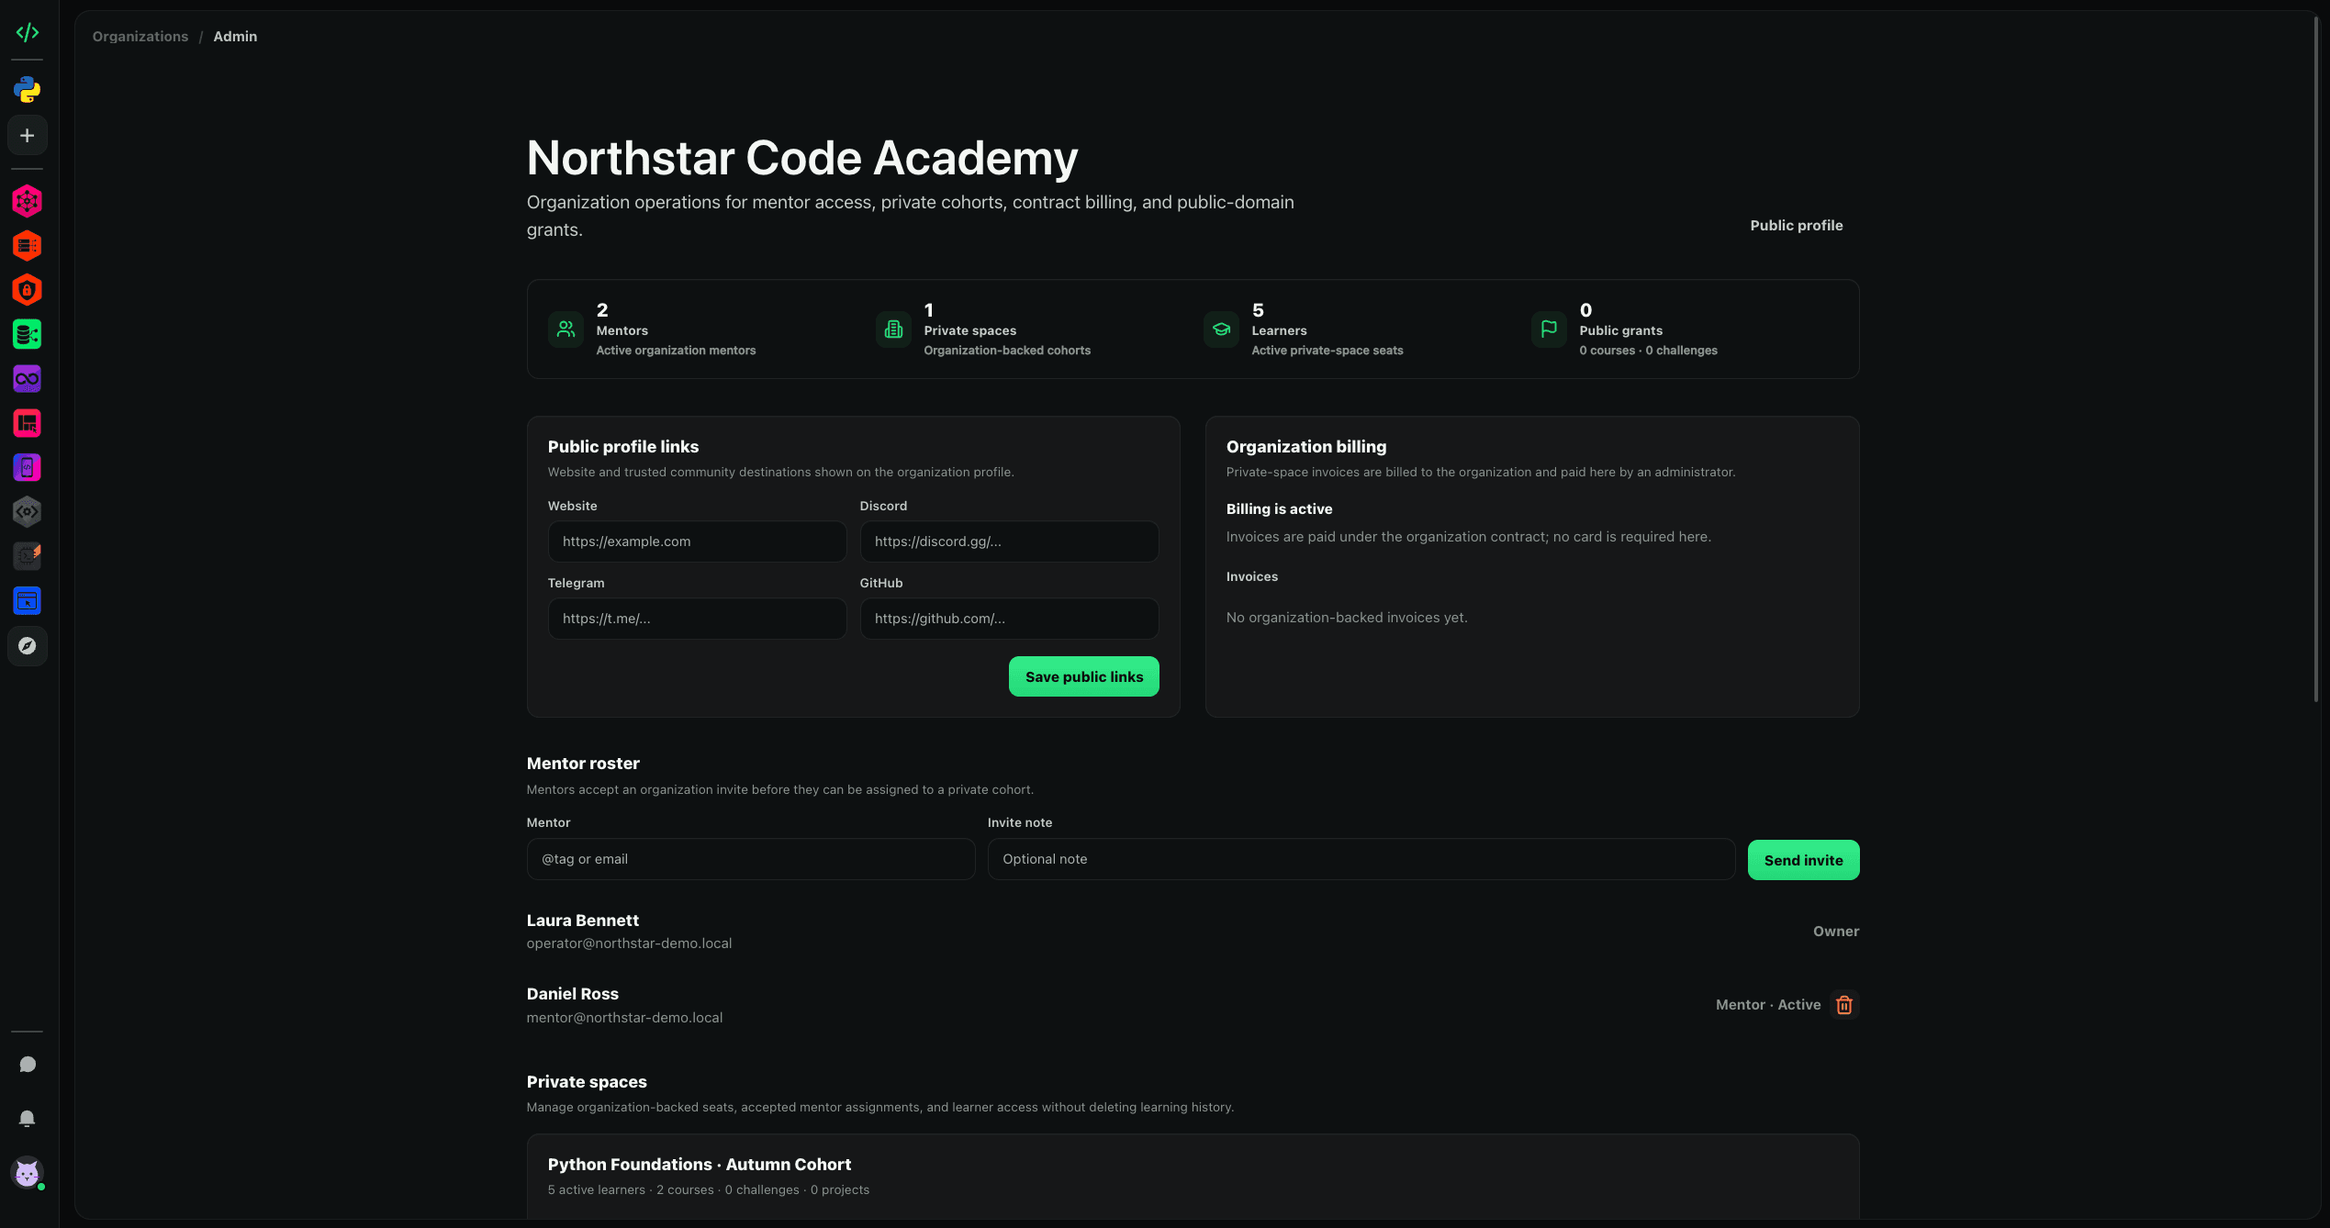Click the Invite note optional field
Image resolution: width=2330 pixels, height=1228 pixels.
pos(1361,859)
